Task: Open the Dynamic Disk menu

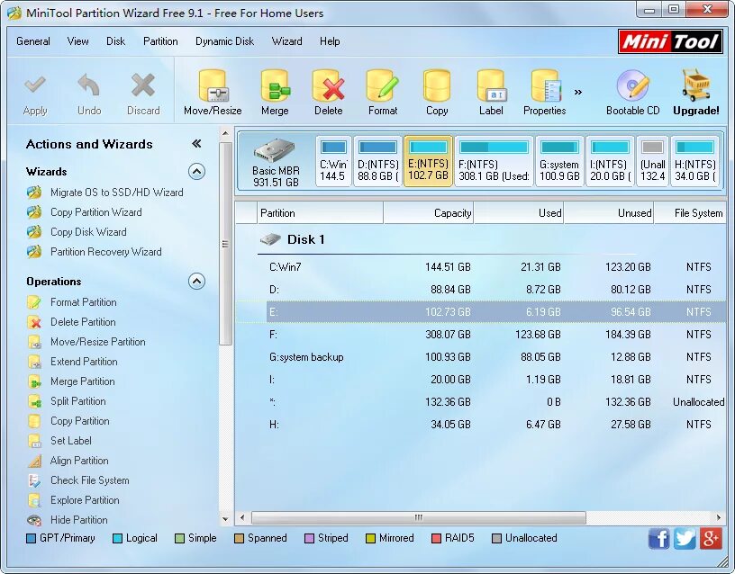Action: 223,41
